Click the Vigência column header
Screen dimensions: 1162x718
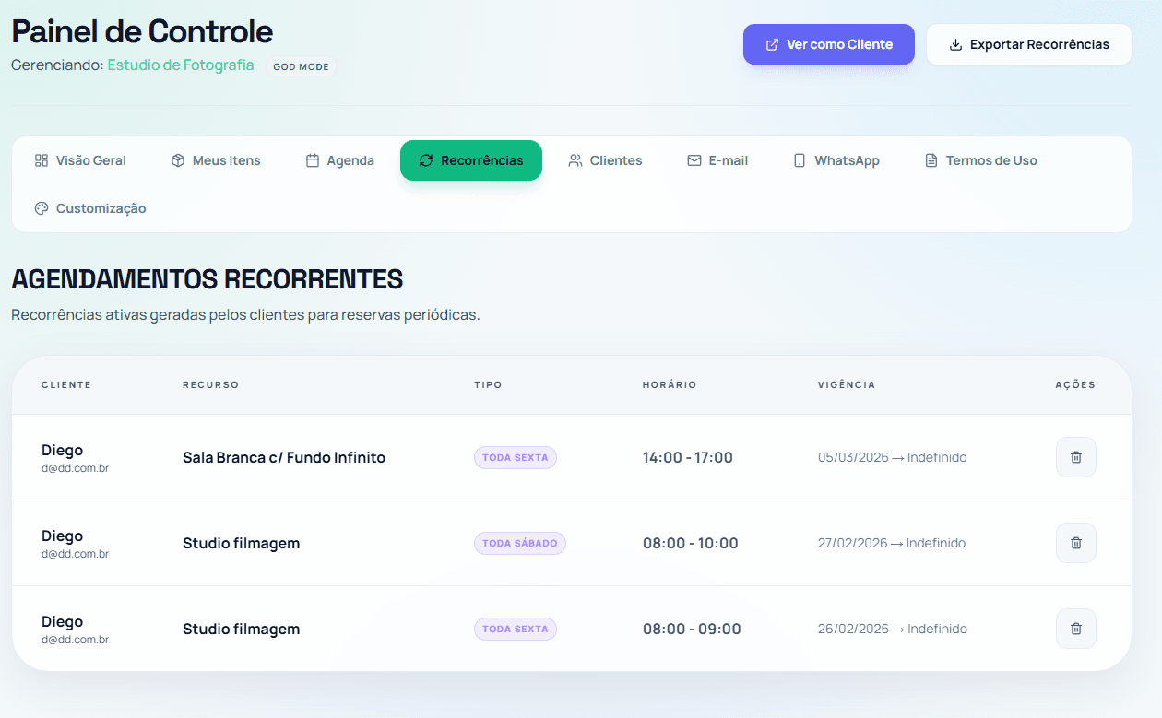[846, 384]
